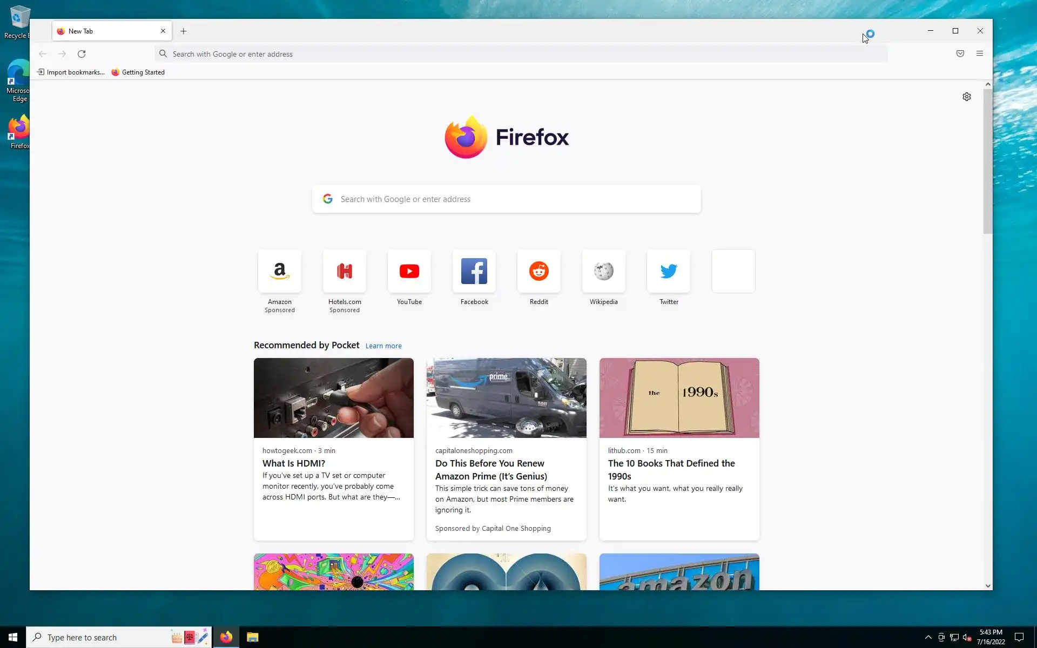
Task: Show hidden system tray icons
Action: click(928, 637)
